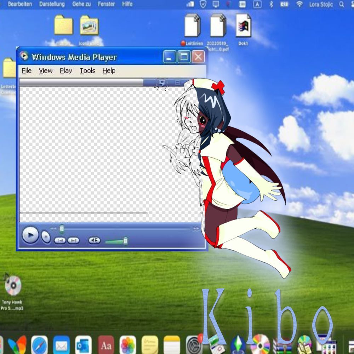
Task: Select the 20220519 PDF file on desktop
Action: 218,25
